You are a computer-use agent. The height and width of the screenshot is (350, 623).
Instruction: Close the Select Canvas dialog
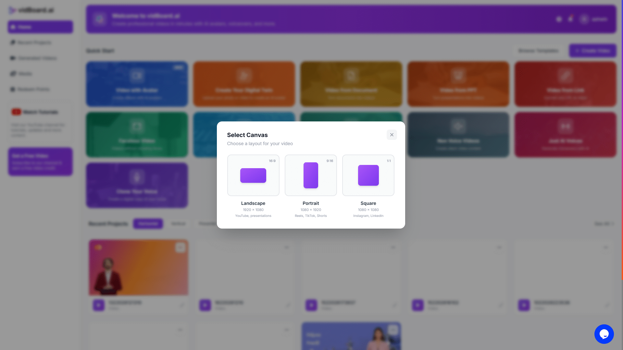[392, 134]
